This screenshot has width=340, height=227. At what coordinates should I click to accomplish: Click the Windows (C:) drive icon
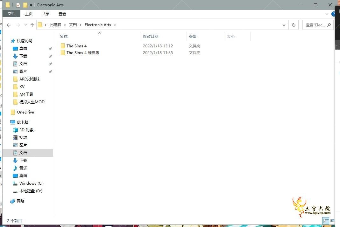click(x=15, y=183)
